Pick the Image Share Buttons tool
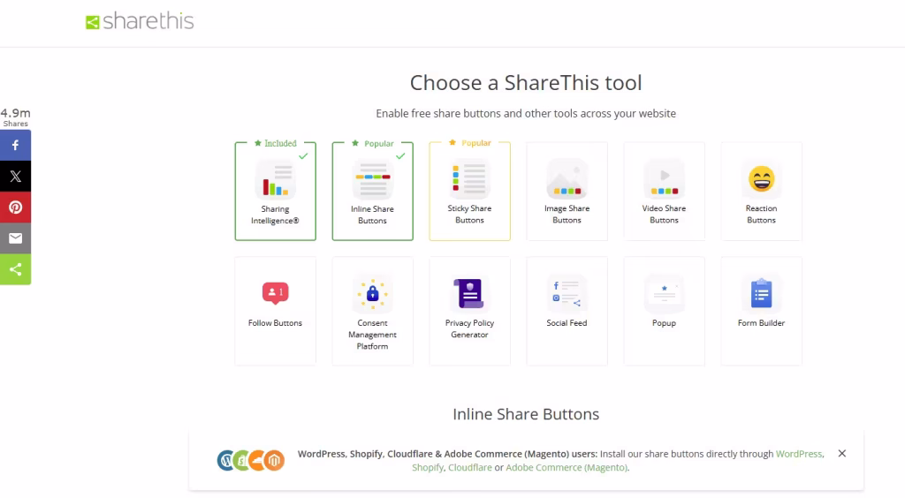Screen dimensions: 905x498 pyautogui.click(x=567, y=191)
